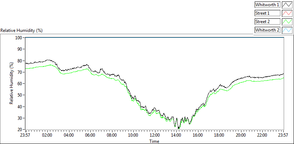Click the Whitworth 2 blue line swatch
The width and height of the screenshot is (294, 144).
click(287, 30)
